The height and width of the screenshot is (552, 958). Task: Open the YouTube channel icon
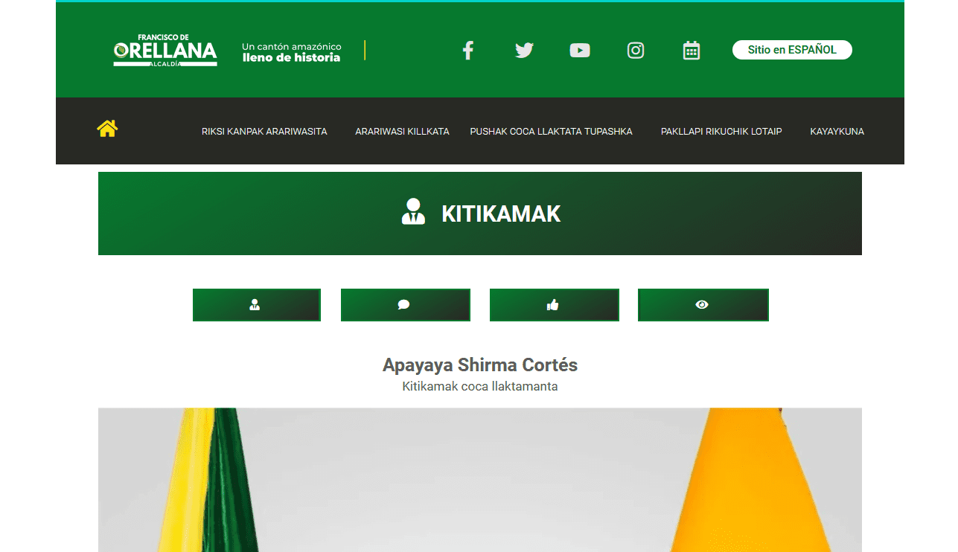pos(580,51)
